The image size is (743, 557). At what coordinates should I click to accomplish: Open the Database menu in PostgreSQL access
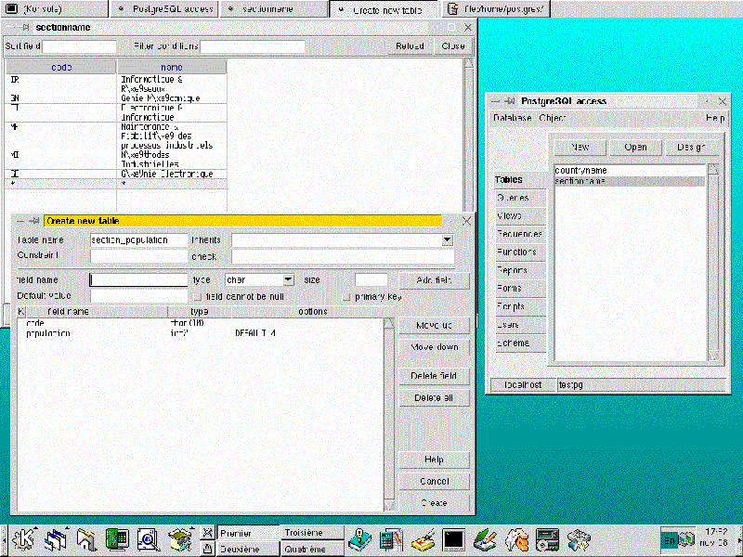pyautogui.click(x=512, y=118)
